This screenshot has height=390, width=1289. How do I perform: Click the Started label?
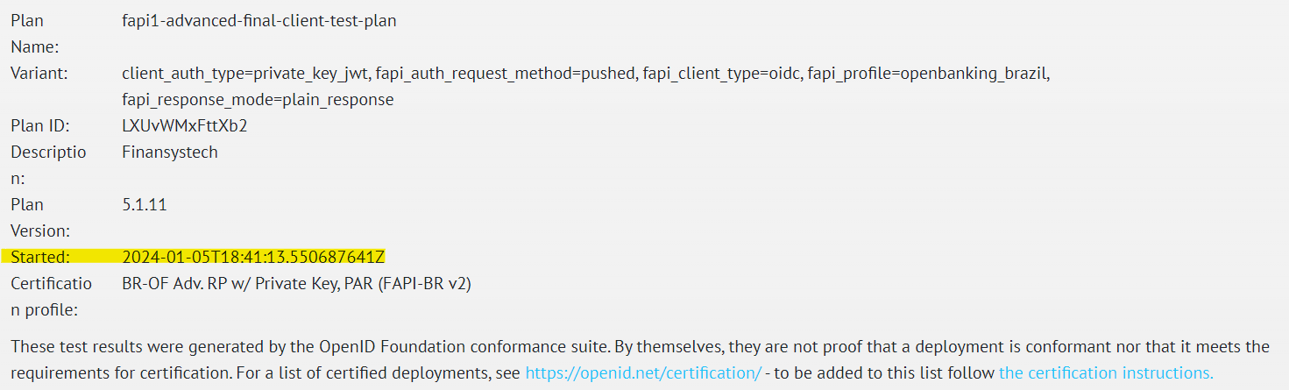[39, 257]
